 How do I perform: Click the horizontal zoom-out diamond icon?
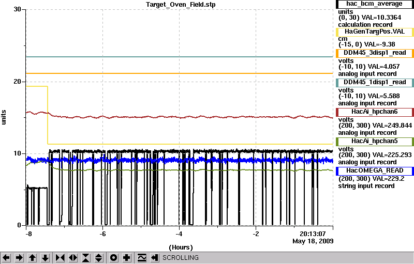coord(73,258)
